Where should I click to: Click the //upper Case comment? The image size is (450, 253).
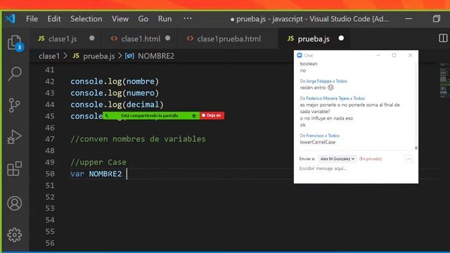pos(98,162)
